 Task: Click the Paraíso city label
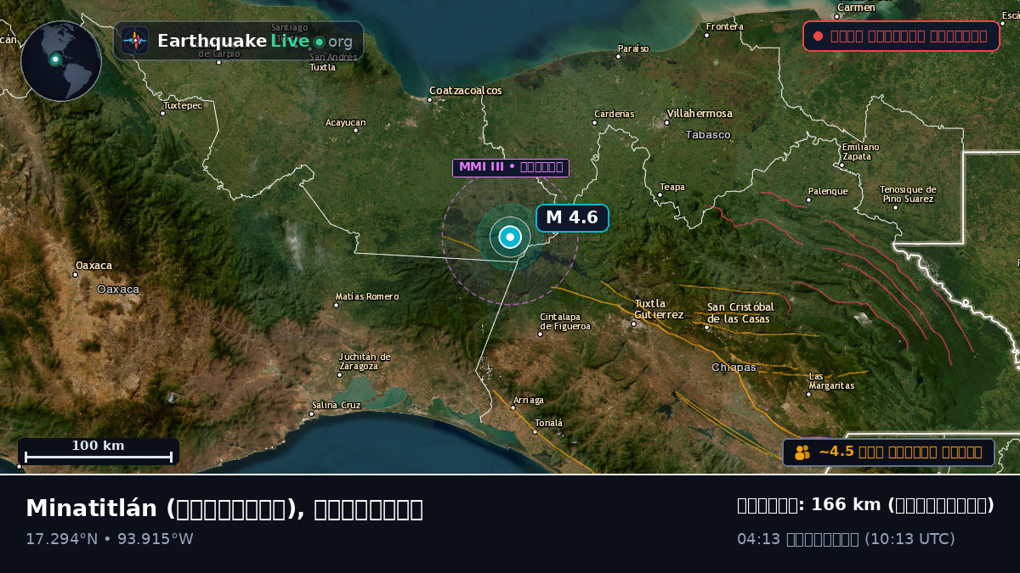click(633, 49)
